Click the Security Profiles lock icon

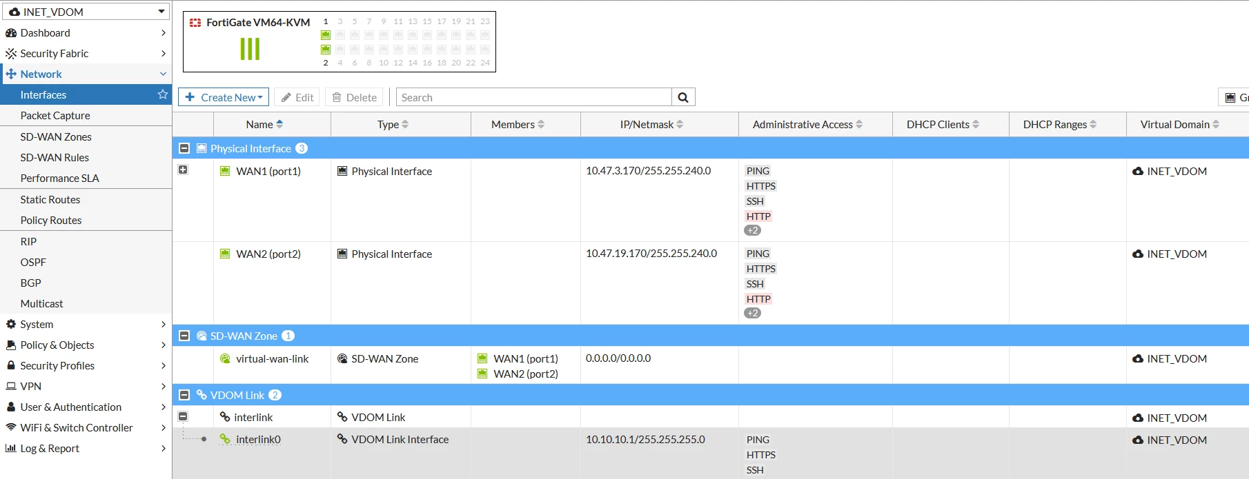[x=11, y=365]
